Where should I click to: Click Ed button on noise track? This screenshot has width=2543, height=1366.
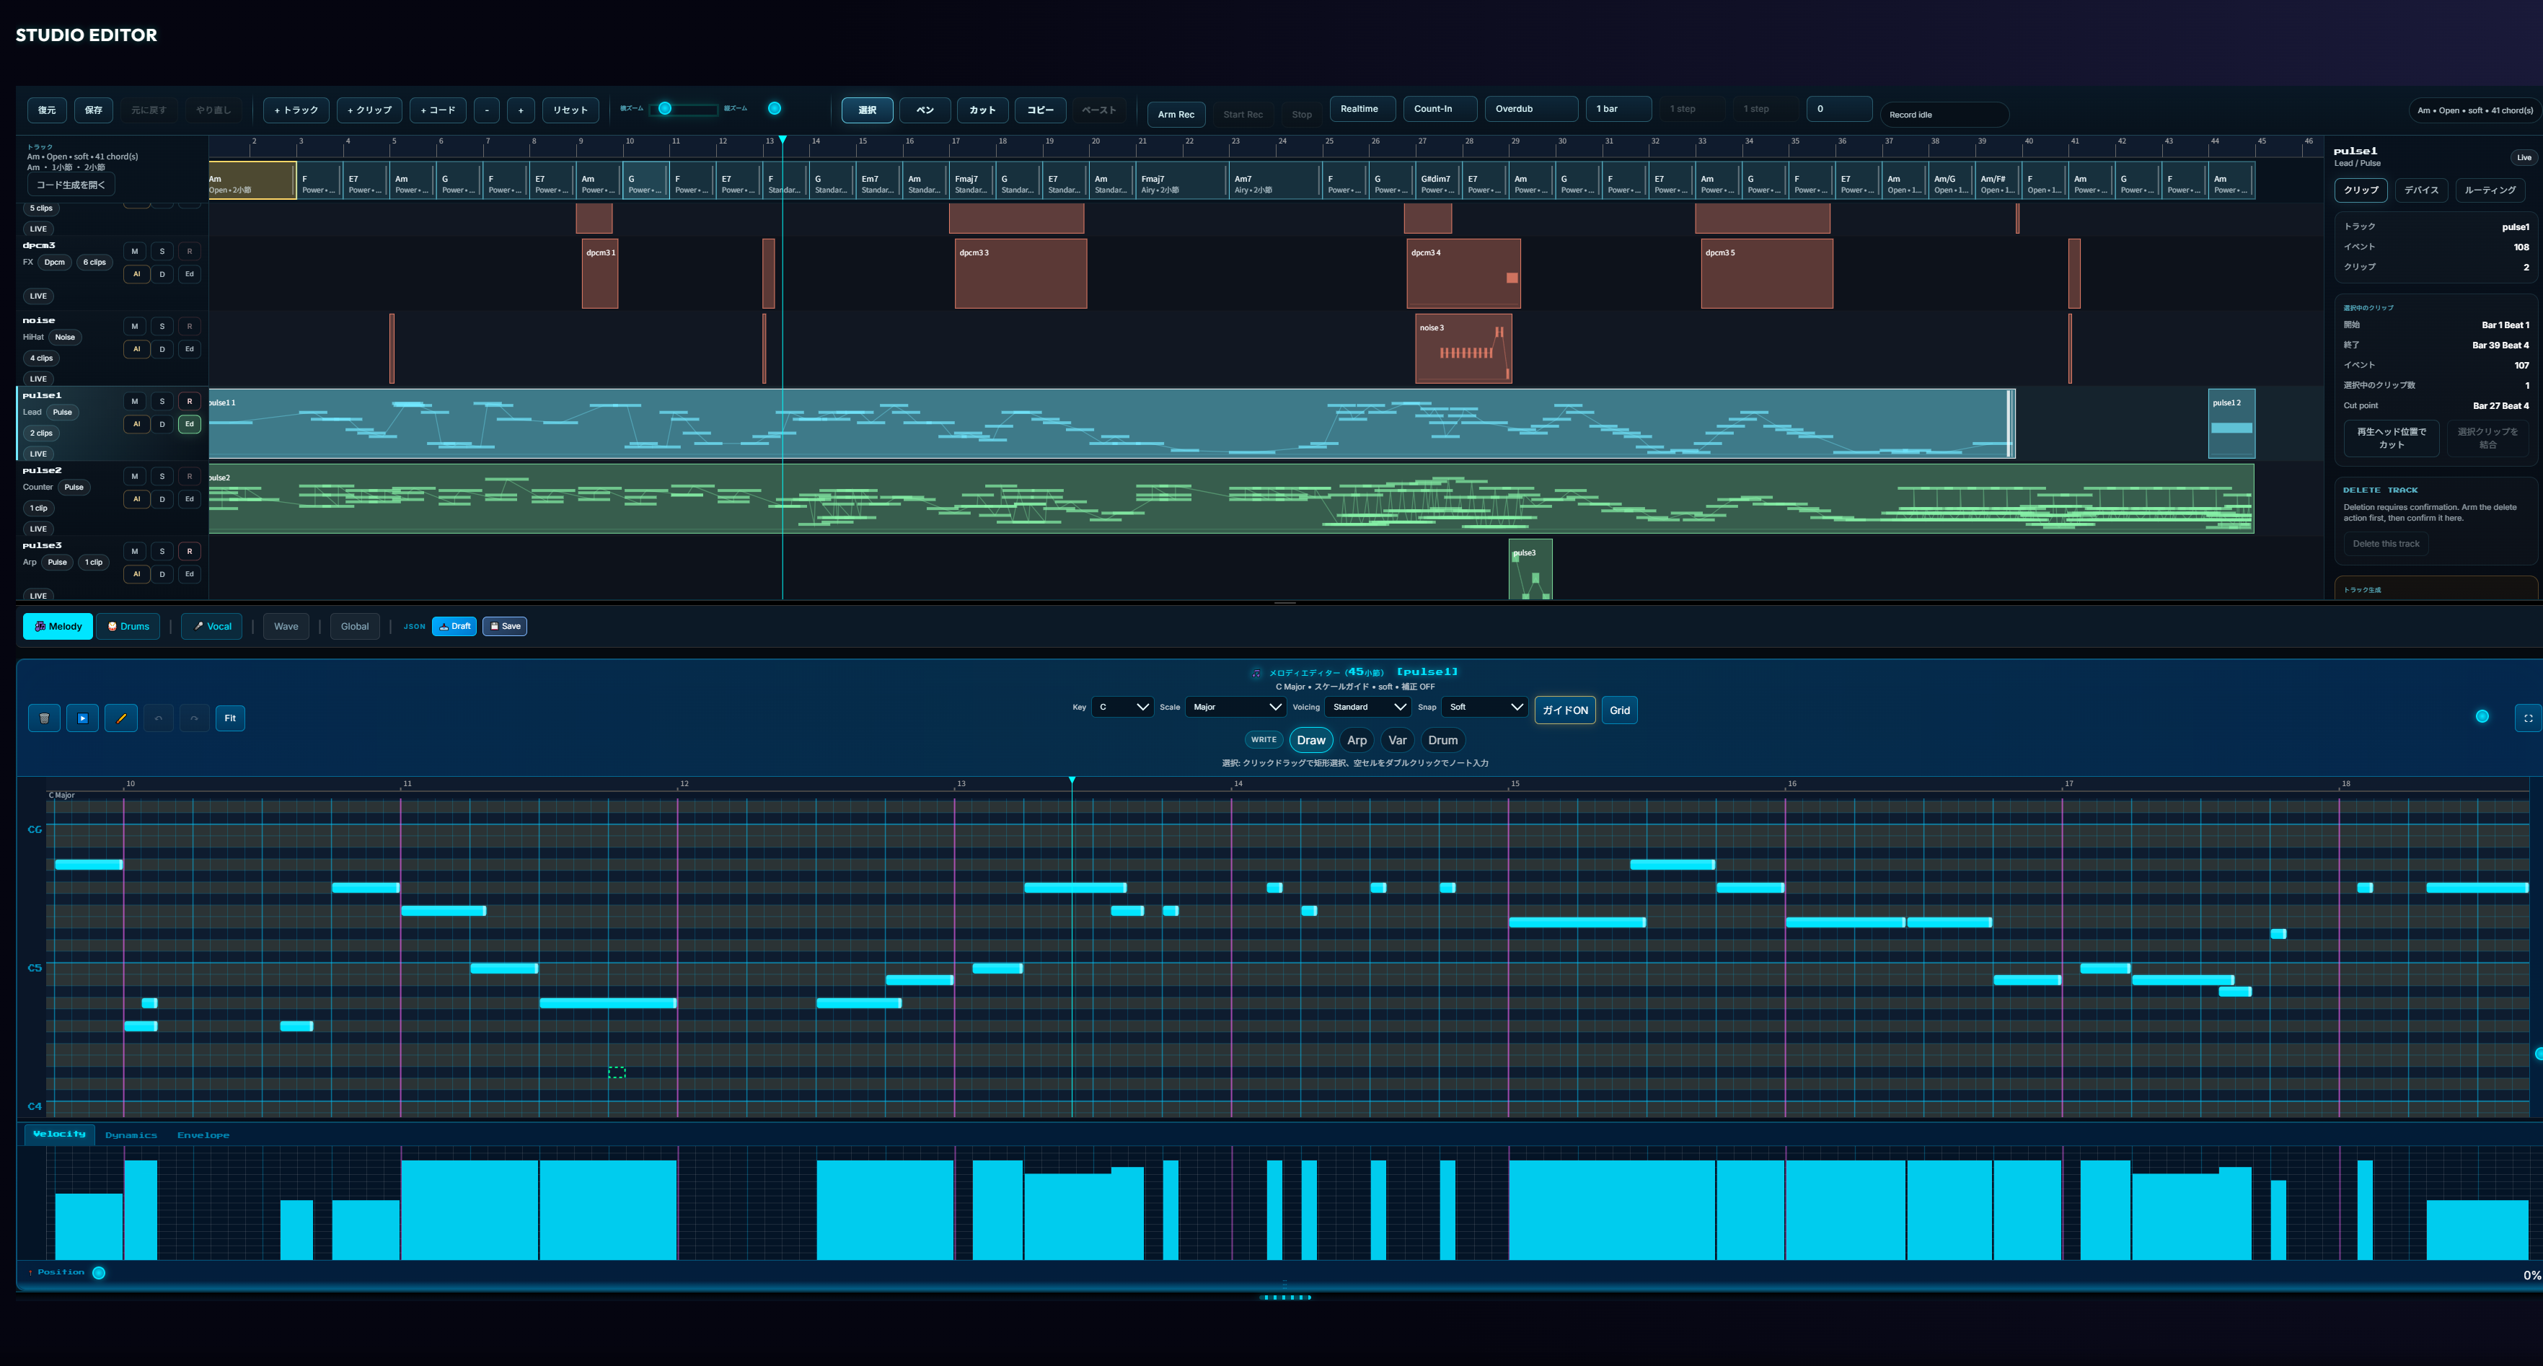click(190, 348)
